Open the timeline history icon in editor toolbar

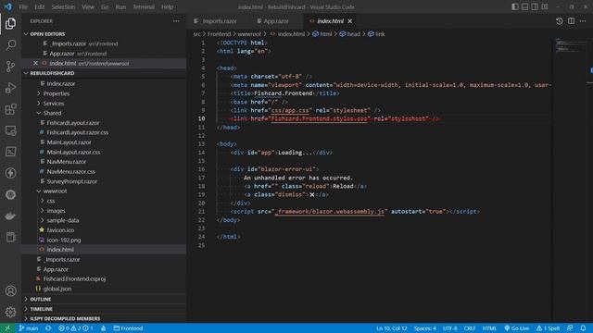coord(560,21)
